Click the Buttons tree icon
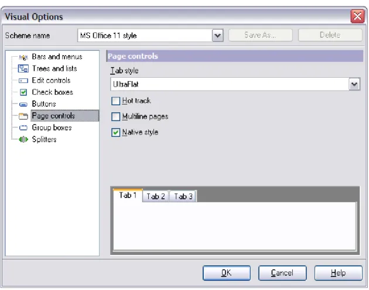The image size is (369, 290). [23, 104]
